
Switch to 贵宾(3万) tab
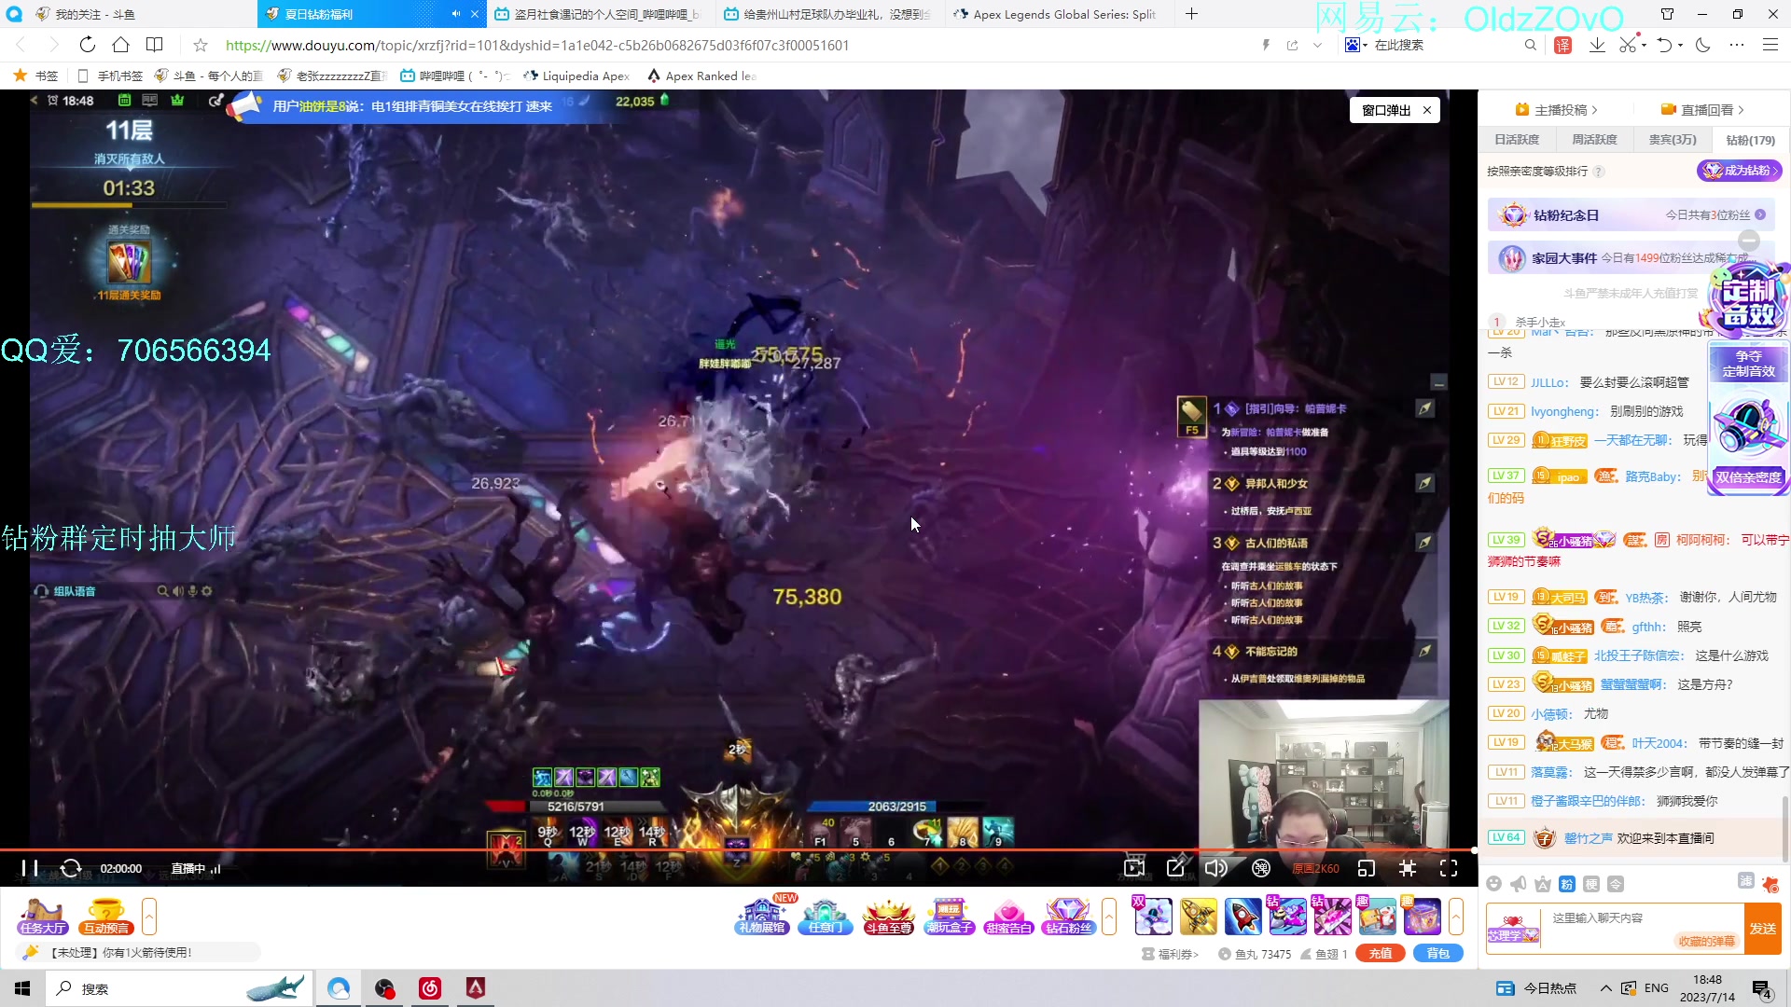point(1673,140)
